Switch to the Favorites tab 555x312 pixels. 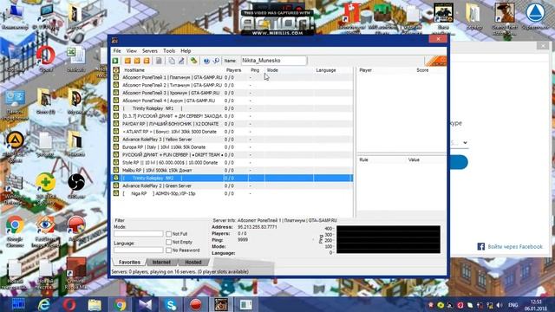click(x=129, y=262)
